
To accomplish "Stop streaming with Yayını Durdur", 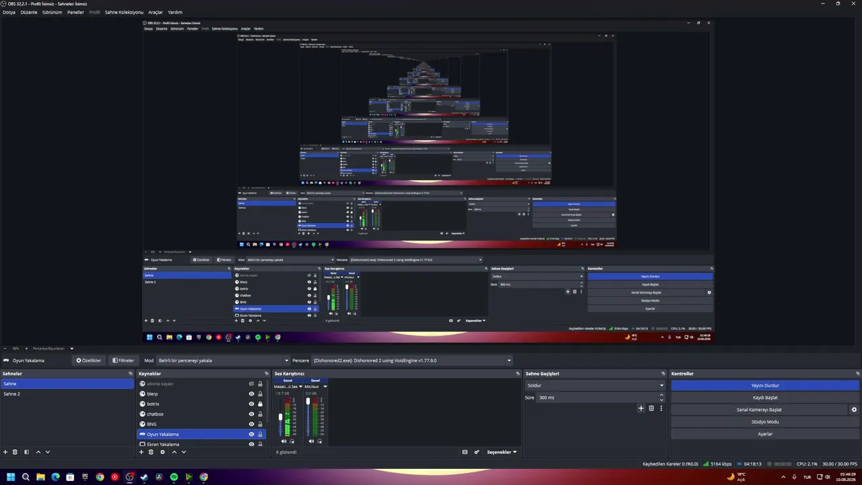I will 765,385.
